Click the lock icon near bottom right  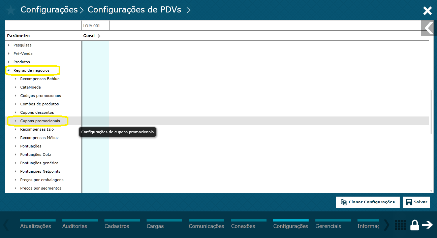[x=414, y=225]
